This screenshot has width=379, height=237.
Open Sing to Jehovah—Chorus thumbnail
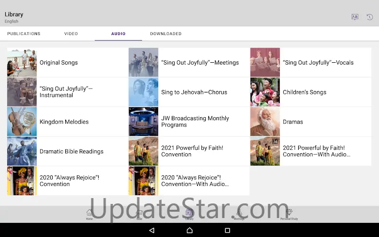[x=144, y=92]
